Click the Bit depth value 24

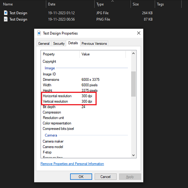[83, 107]
